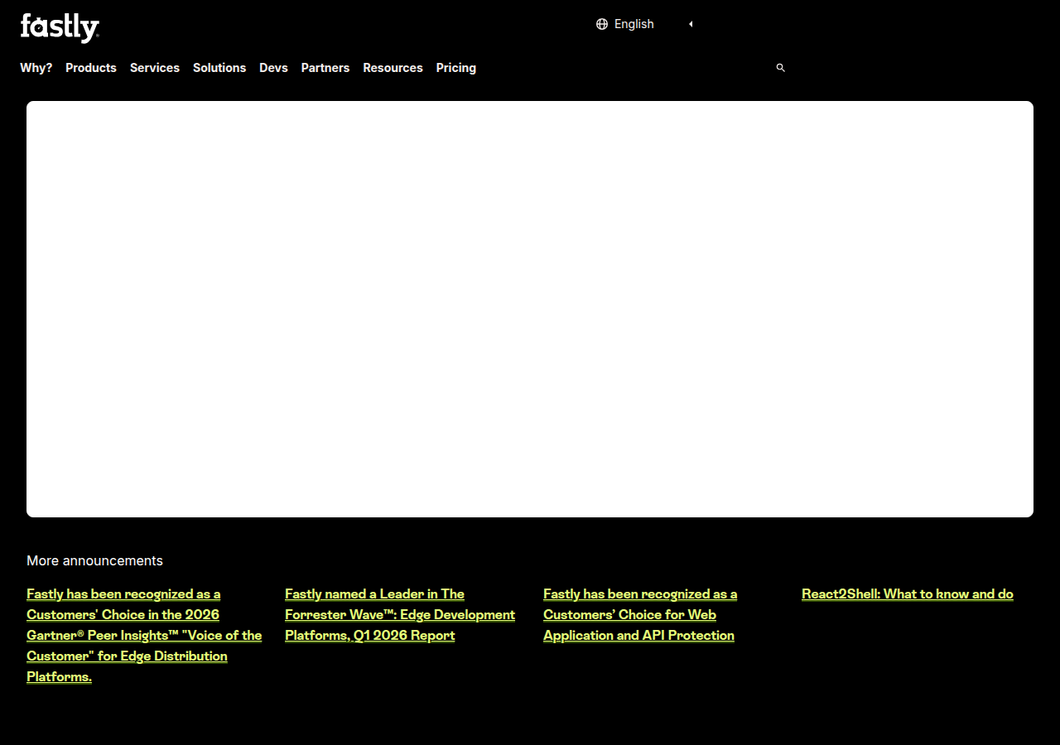Image resolution: width=1060 pixels, height=745 pixels.
Task: Click the Fastly logo
Action: click(60, 27)
